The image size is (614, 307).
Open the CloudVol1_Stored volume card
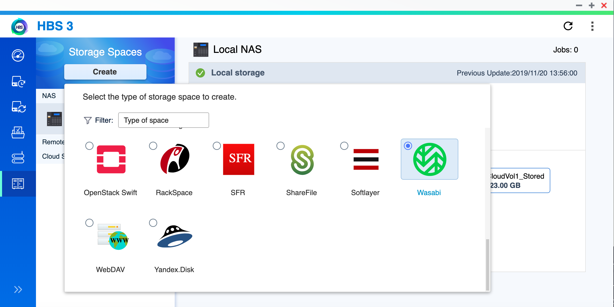pyautogui.click(x=520, y=180)
